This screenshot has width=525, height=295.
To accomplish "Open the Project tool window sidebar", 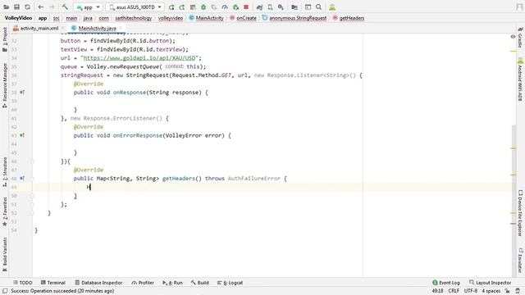I will click(5, 39).
